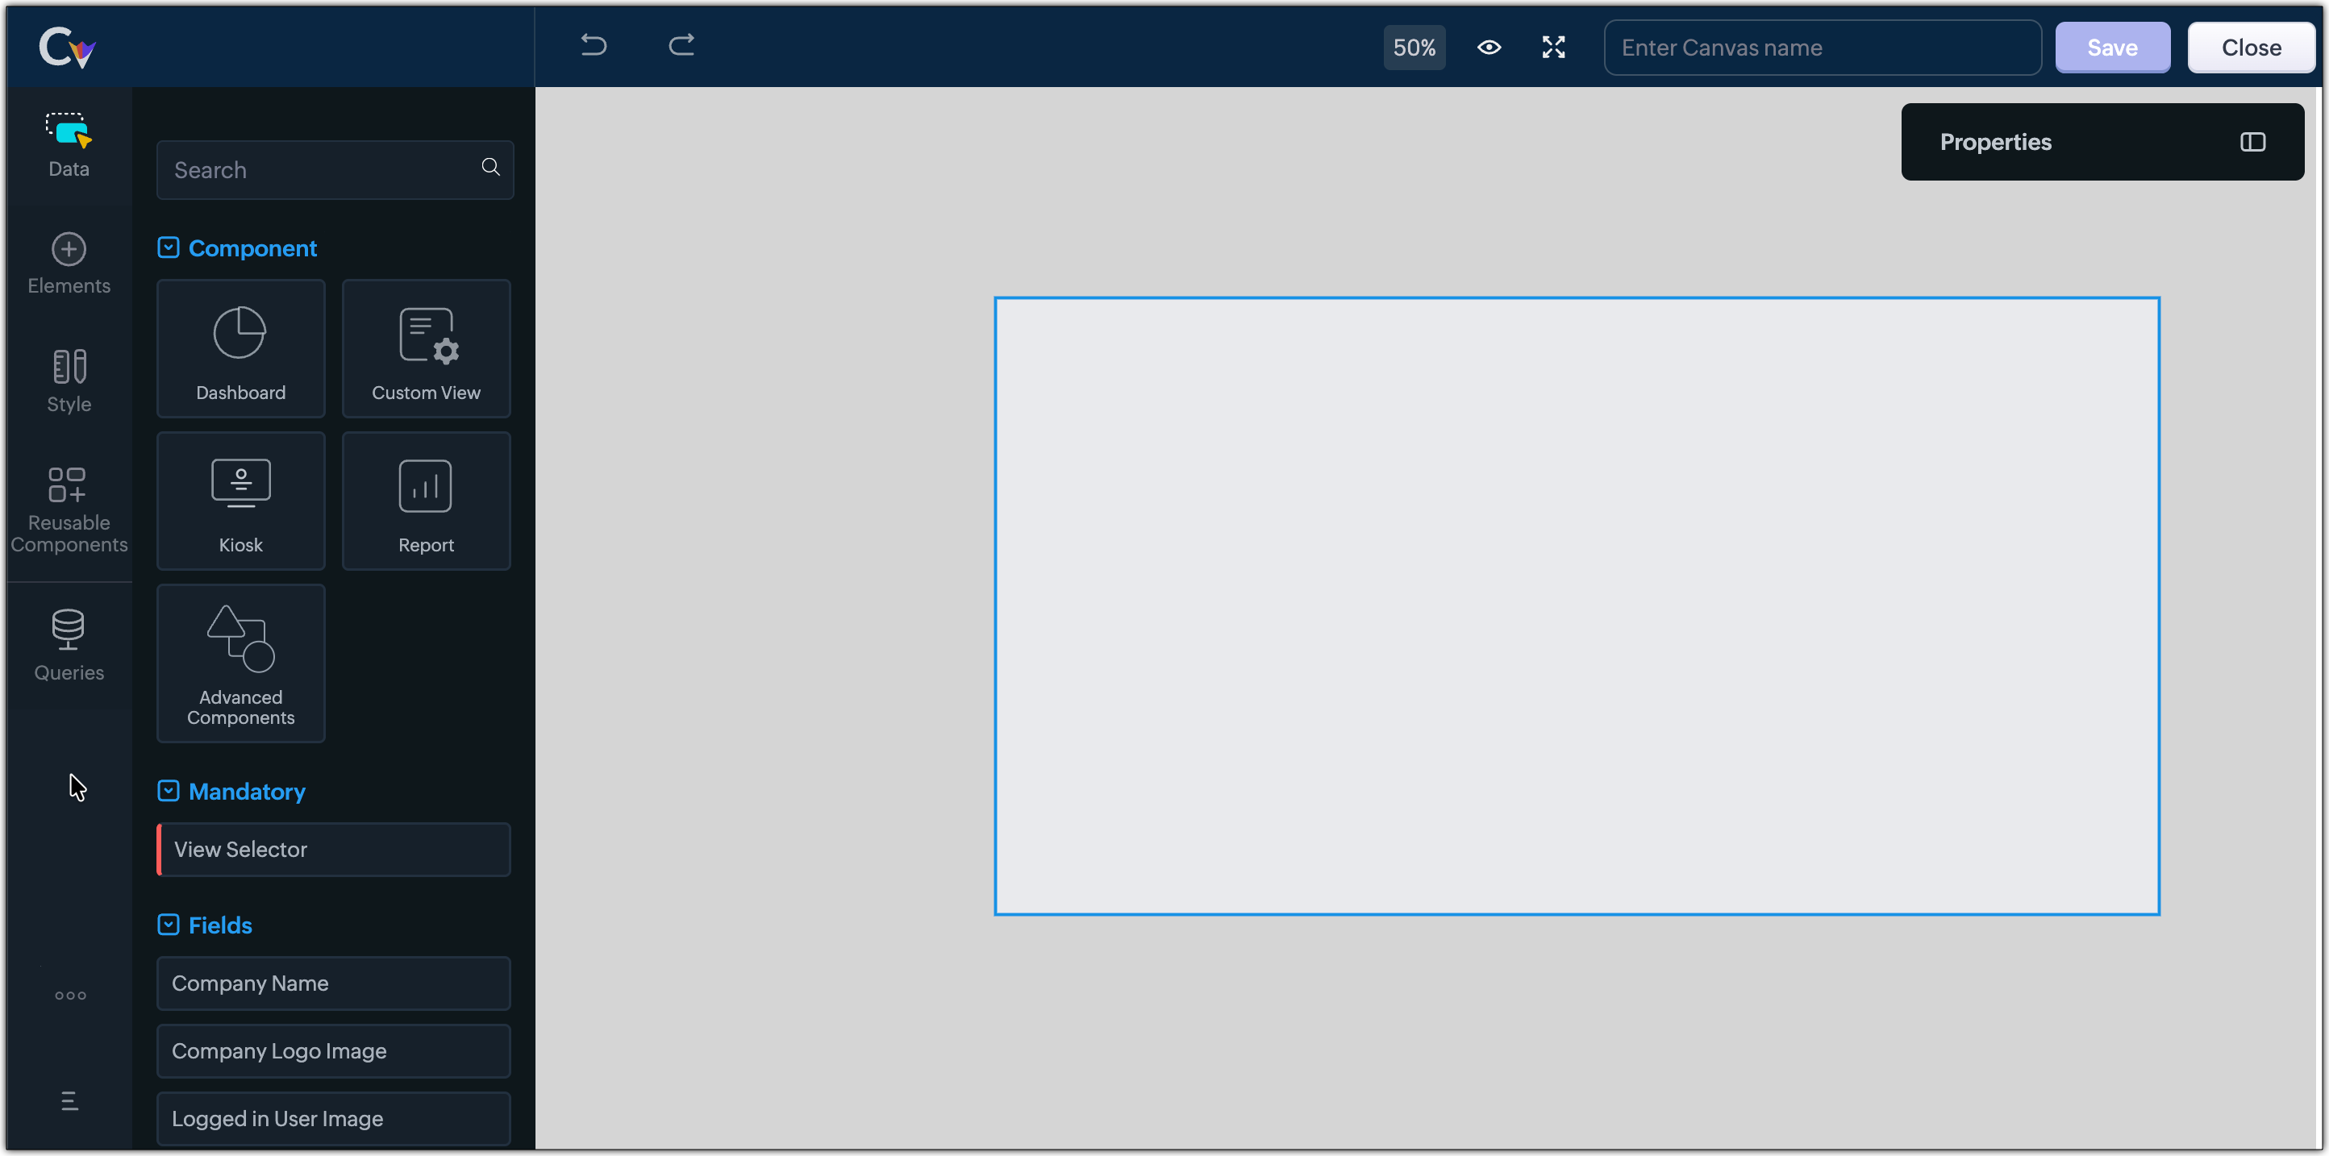The height and width of the screenshot is (1156, 2329).
Task: Open the 50% zoom level control
Action: 1414,47
